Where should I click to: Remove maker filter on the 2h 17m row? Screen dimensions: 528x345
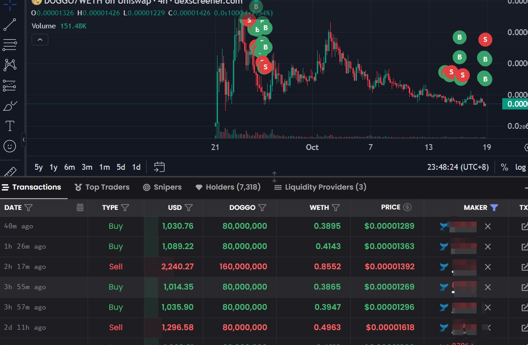(x=487, y=267)
